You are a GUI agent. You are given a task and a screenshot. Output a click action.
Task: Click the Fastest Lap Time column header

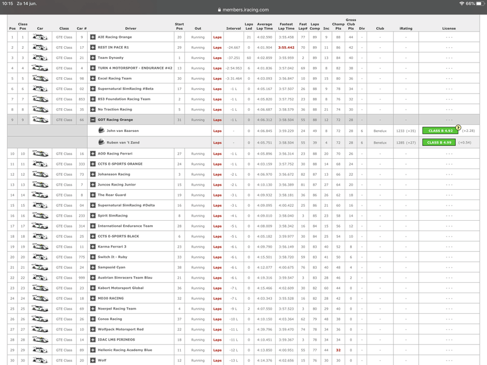[286, 26]
